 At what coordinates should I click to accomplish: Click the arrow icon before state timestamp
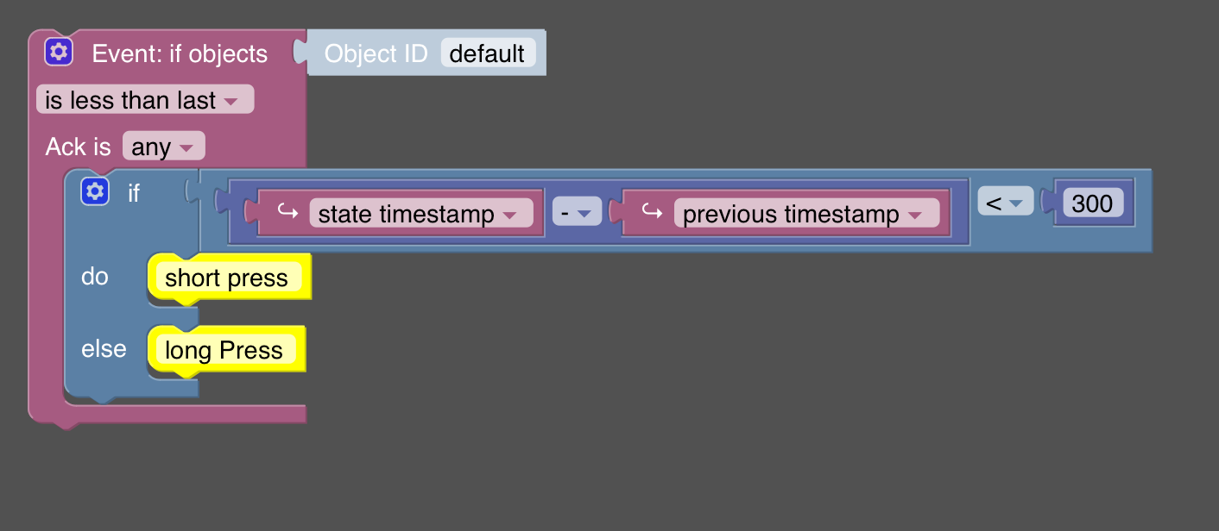click(286, 213)
